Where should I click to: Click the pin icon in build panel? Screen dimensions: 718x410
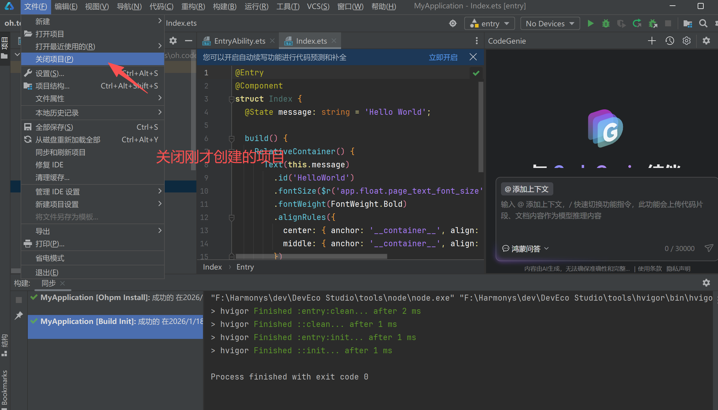pyautogui.click(x=19, y=315)
